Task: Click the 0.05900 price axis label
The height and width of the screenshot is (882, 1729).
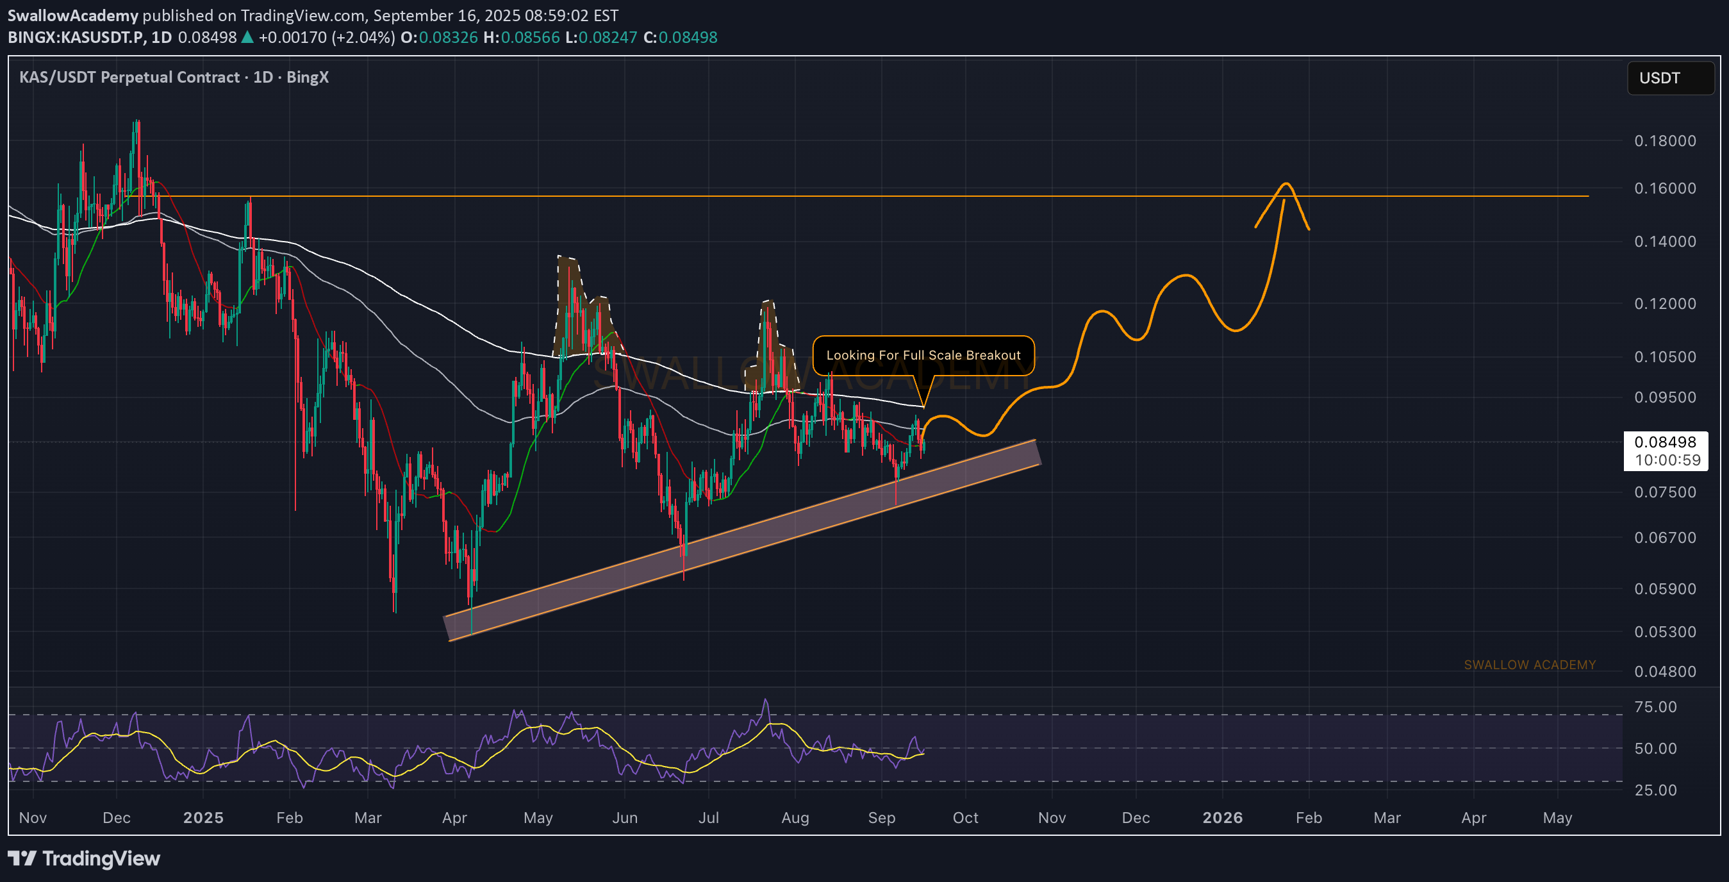Action: (1666, 588)
